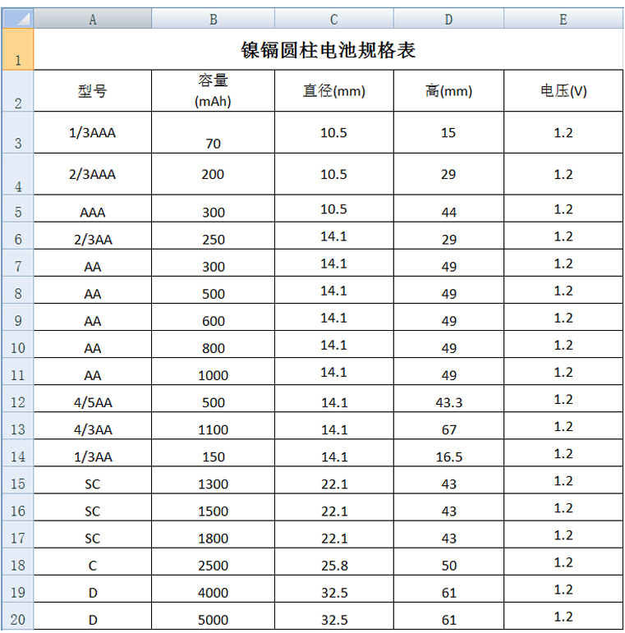Select voltage 1.2 in row 20
Viewport: 625px width, 633px height.
coord(563,616)
